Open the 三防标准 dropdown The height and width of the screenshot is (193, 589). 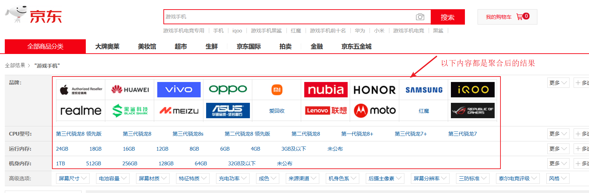pos(473,178)
